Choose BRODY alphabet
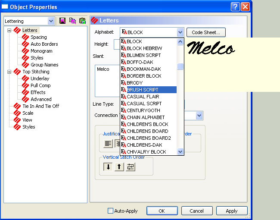The height and width of the screenshot is (220, 280). pyautogui.click(x=149, y=83)
